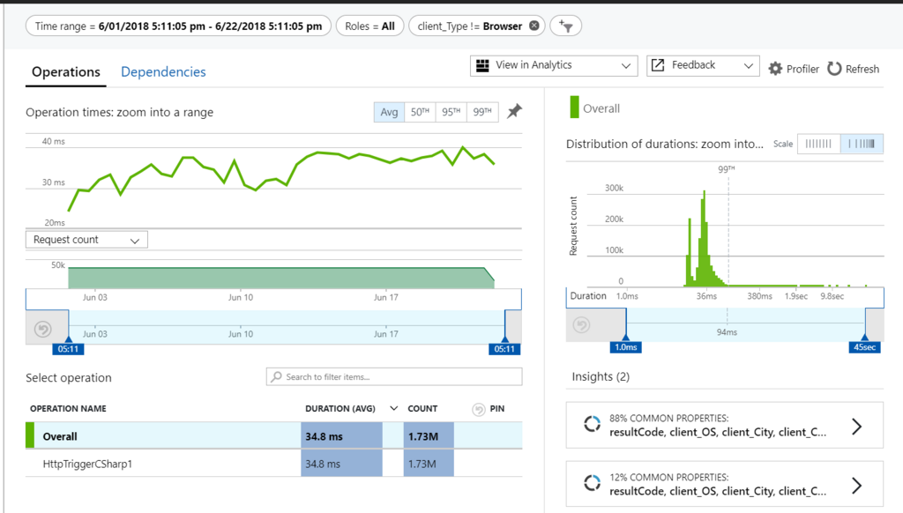Screen dimensions: 903x513
Task: Click the Insights (2) heading
Action: [601, 376]
